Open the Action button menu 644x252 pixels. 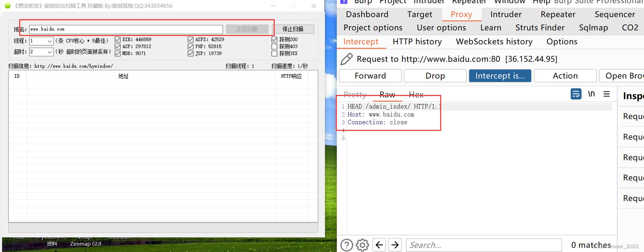point(565,76)
